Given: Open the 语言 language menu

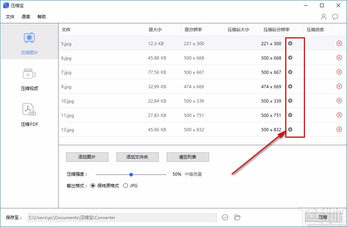Looking at the screenshot, I should coord(26,16).
